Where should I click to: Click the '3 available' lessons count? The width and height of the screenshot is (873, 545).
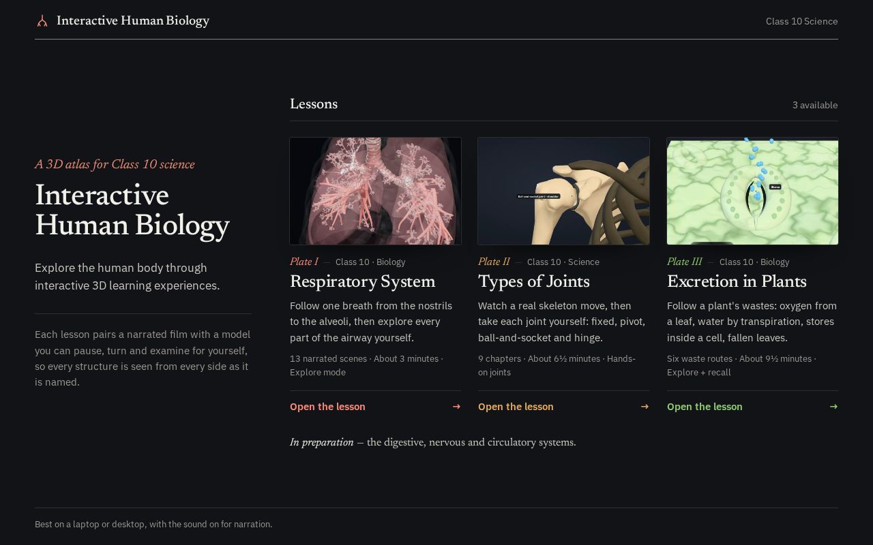click(815, 105)
